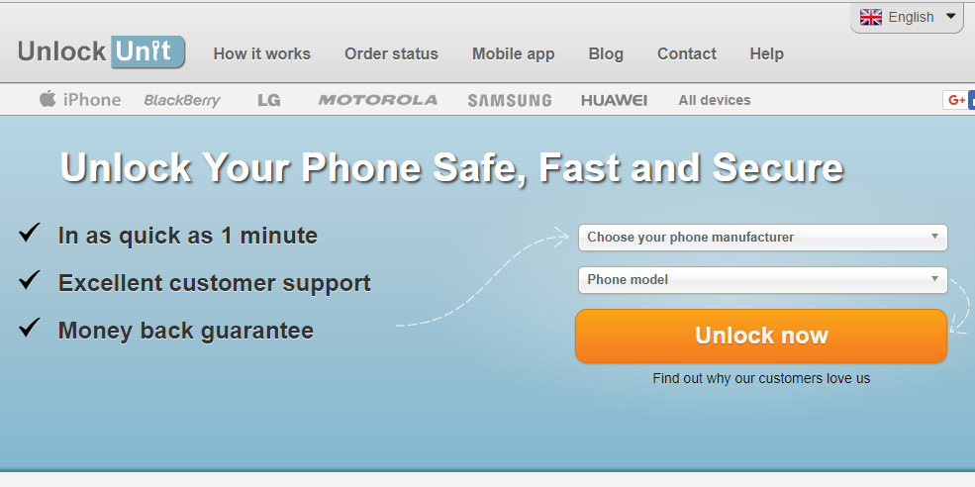This screenshot has height=487, width=975.
Task: Click the Google+ share icon
Action: click(956, 100)
